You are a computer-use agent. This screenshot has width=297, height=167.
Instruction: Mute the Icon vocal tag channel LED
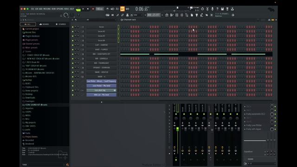pos(73,90)
